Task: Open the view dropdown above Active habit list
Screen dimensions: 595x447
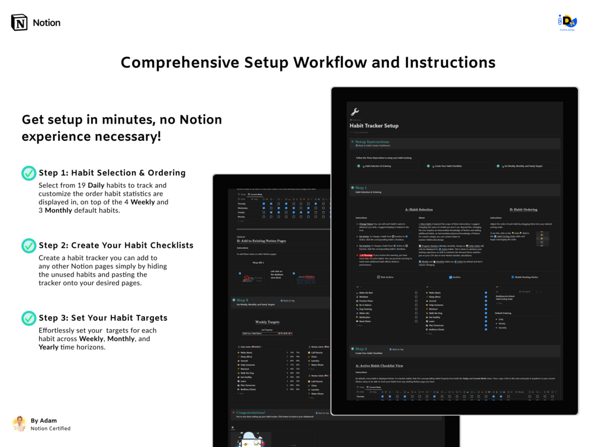Action: [429, 287]
